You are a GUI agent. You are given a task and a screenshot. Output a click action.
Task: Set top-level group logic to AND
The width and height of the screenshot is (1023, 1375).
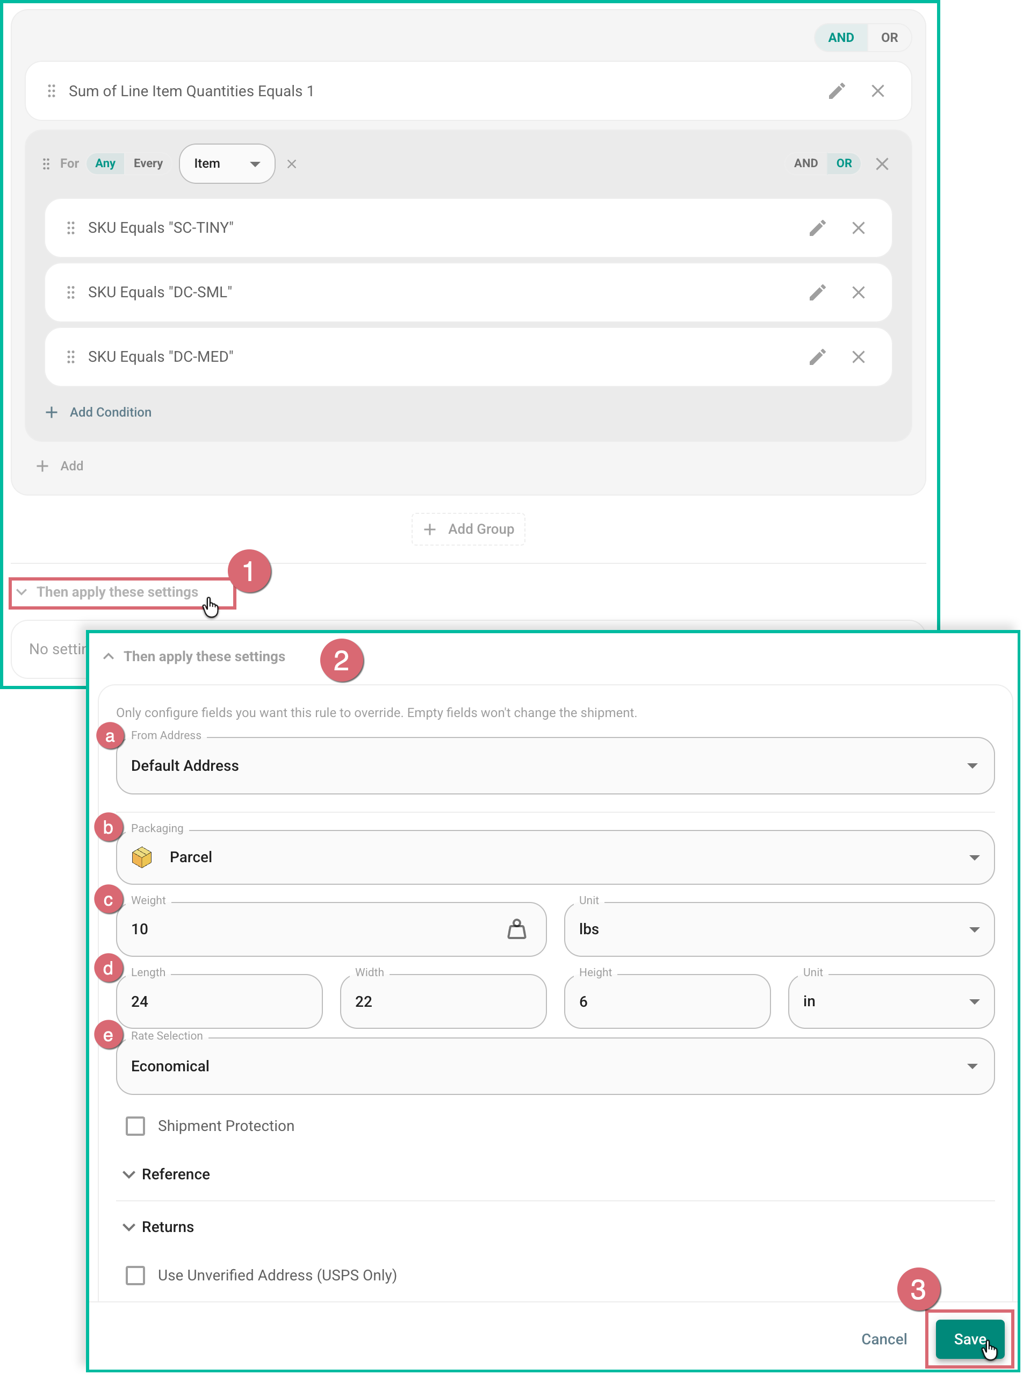pyautogui.click(x=840, y=38)
